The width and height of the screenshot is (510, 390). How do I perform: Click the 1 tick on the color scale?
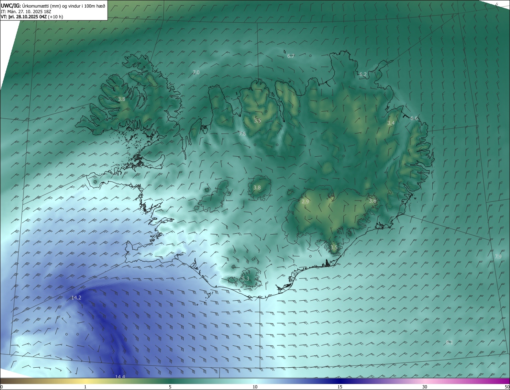(85, 387)
